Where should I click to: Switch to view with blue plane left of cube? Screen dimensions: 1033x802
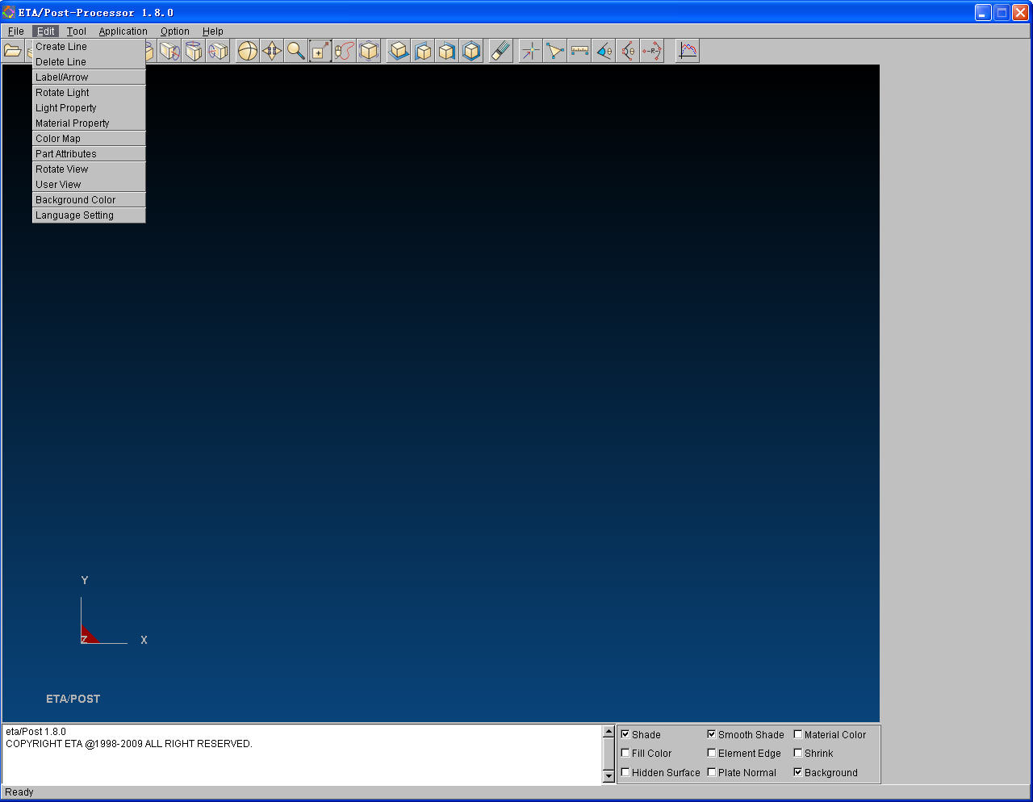pyautogui.click(x=423, y=51)
